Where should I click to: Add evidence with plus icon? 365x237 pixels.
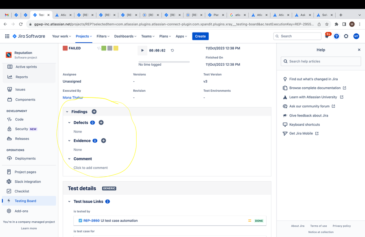104,141
